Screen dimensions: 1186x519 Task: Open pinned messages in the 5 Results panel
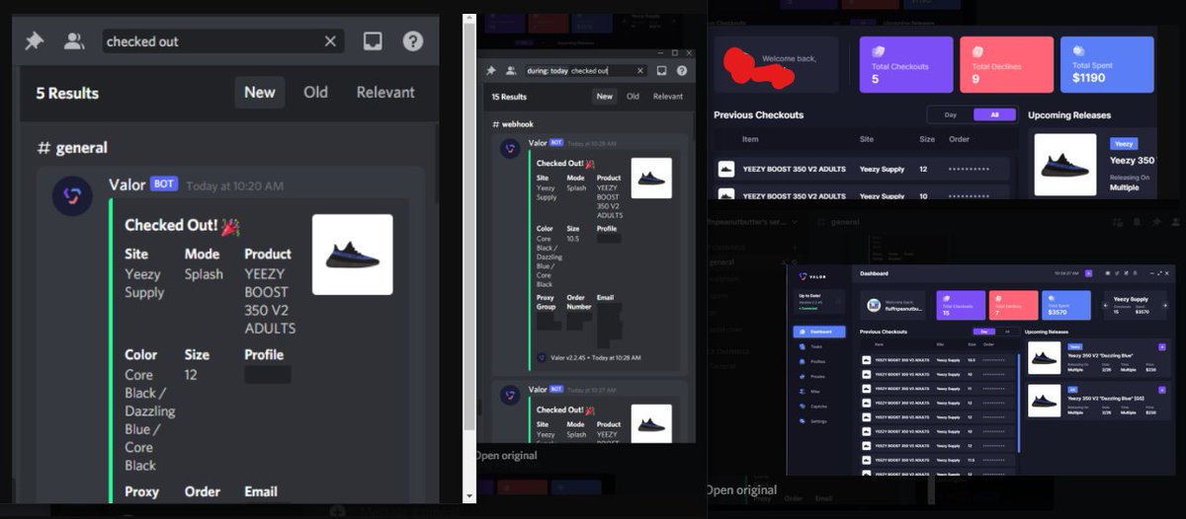35,41
